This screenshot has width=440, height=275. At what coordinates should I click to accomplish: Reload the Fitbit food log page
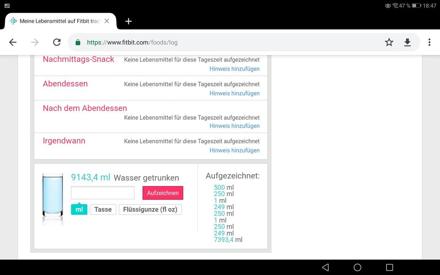click(x=56, y=42)
